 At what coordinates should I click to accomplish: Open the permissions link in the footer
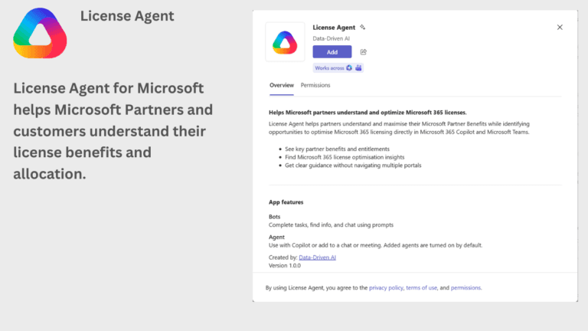[465, 288]
